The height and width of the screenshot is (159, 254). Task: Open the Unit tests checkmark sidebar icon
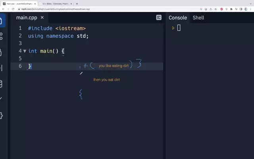[1, 98]
